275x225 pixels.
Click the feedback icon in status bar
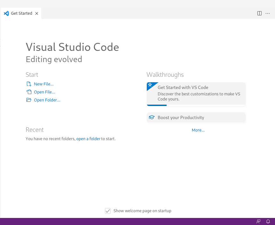point(258,221)
